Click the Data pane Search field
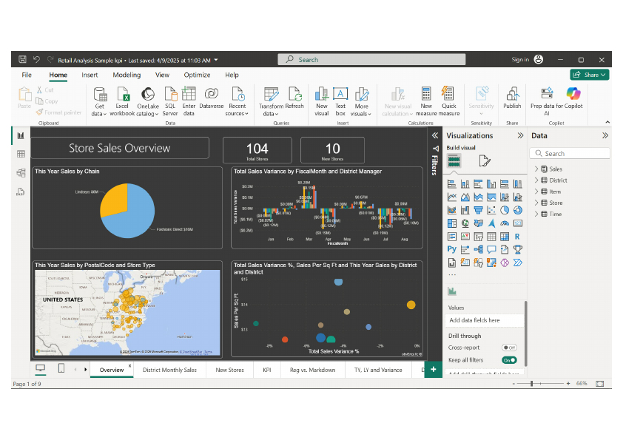623x440 pixels. pos(570,153)
